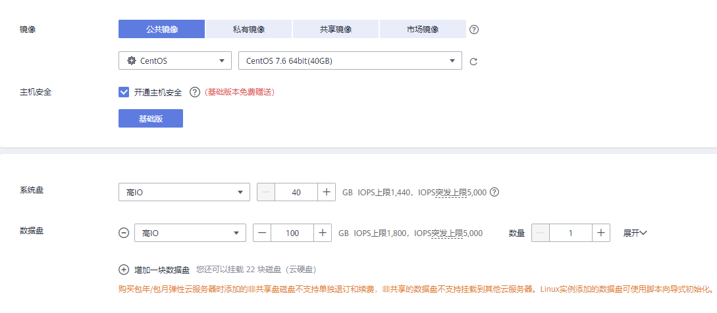Viewport: 717px width, 313px height.
Task: Select the 公共镜像 tab
Action: (161, 29)
